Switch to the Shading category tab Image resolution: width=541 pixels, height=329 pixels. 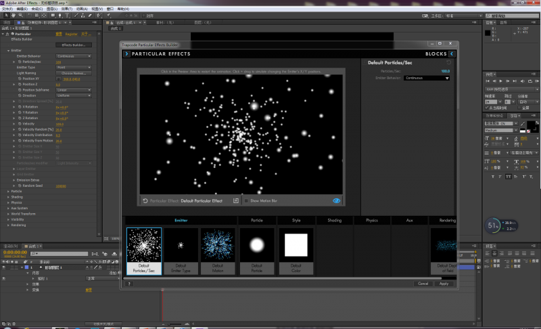point(334,220)
